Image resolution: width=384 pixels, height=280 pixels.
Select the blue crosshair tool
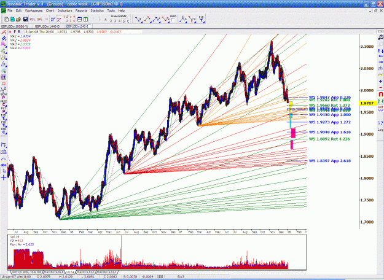pos(4,177)
